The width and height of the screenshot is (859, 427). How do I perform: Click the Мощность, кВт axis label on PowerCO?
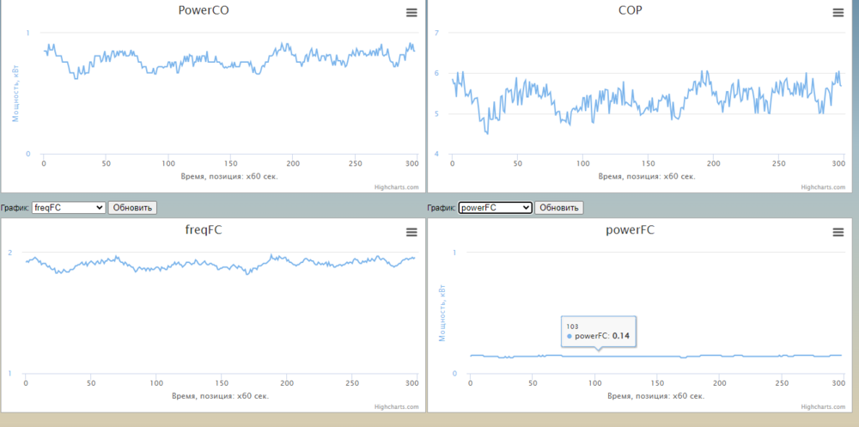(14, 93)
